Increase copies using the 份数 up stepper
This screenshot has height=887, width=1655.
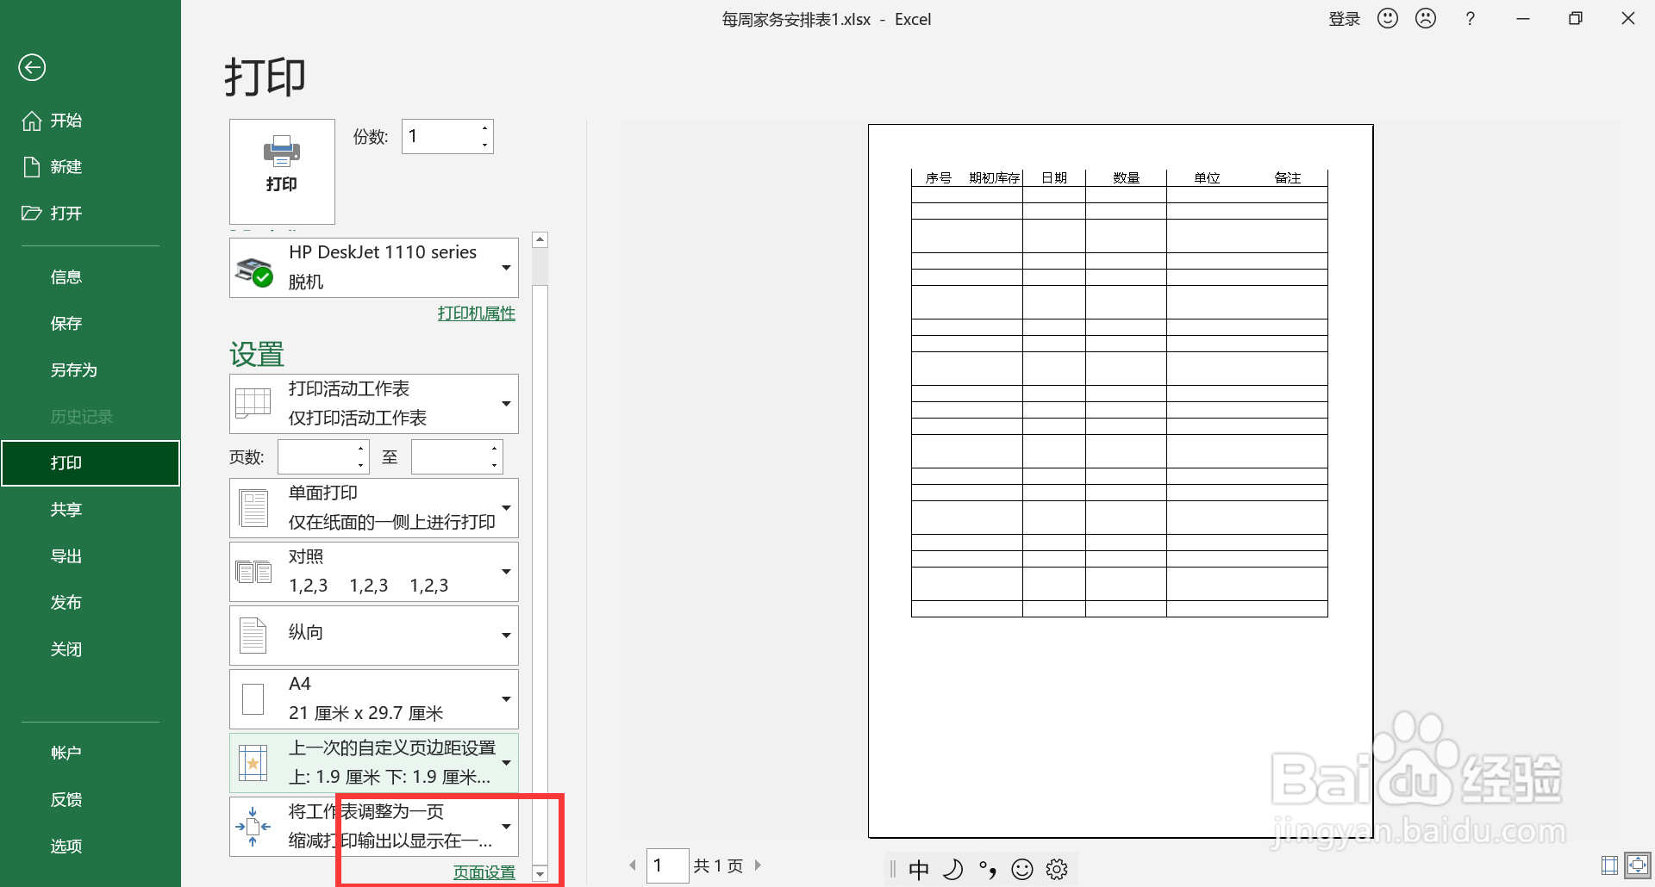point(484,127)
